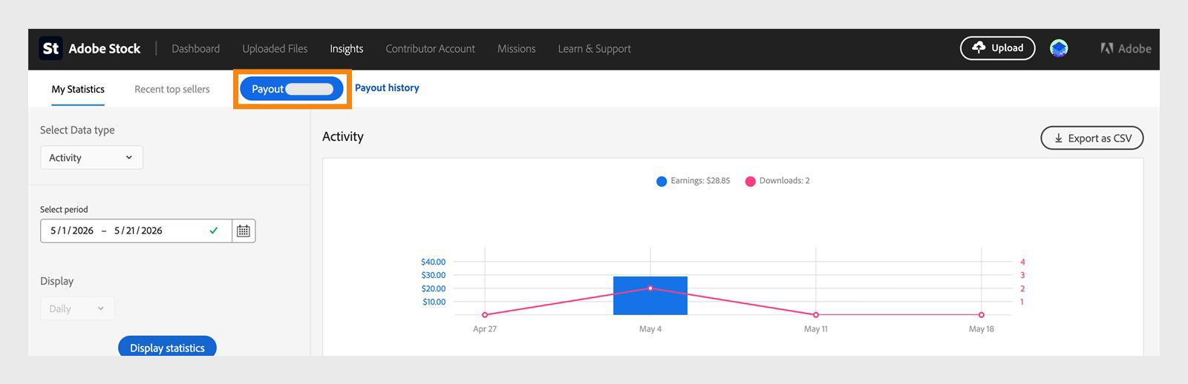
Task: Toggle the pink Downloads legend marker
Action: point(750,181)
